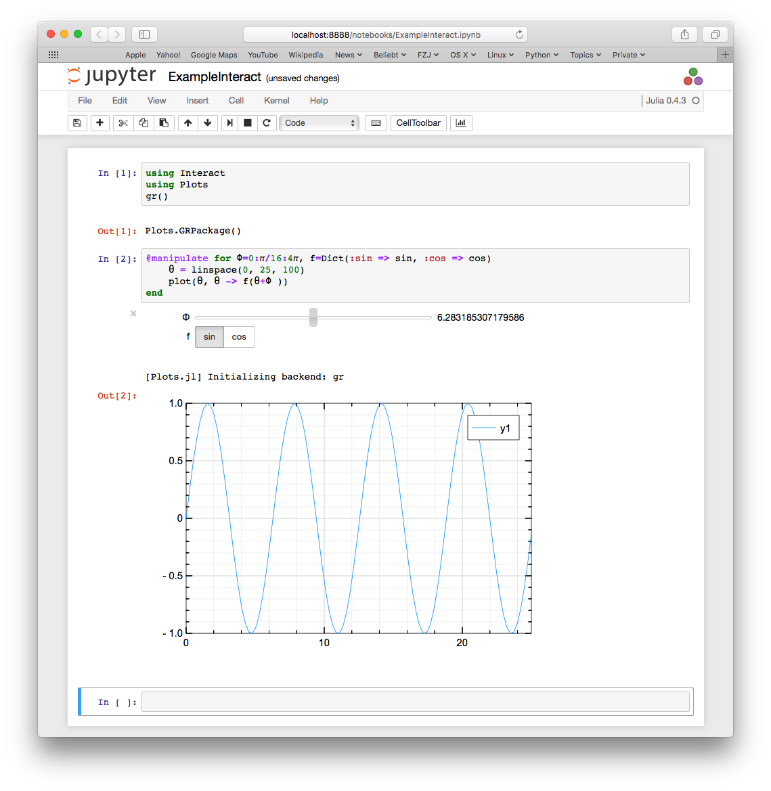Open the File menu
Screen dimensions: 771x791
click(85, 100)
